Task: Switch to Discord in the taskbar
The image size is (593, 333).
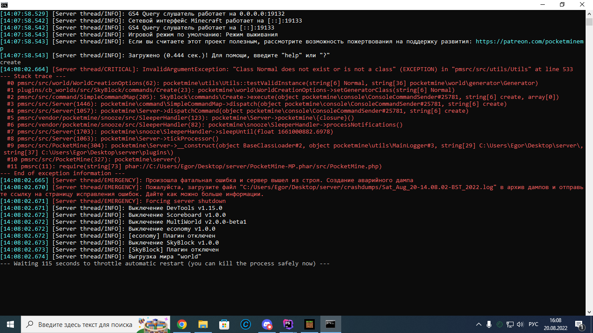Action: point(267,324)
